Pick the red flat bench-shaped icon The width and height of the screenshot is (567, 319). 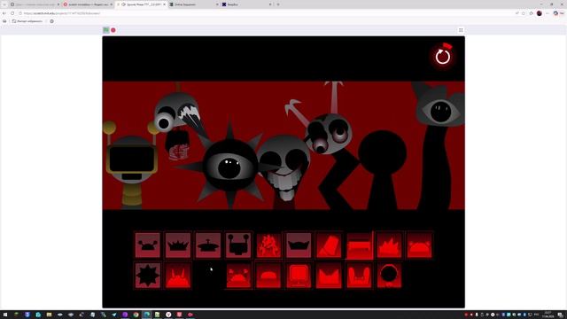[x=359, y=245]
